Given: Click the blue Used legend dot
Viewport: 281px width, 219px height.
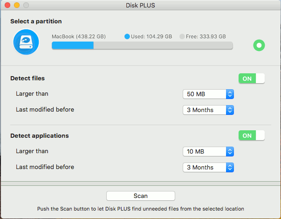Looking at the screenshot, I should pos(127,36).
